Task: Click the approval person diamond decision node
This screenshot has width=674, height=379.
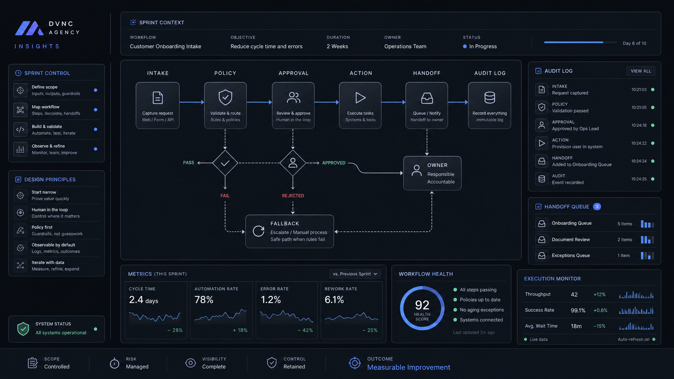Action: tap(293, 163)
